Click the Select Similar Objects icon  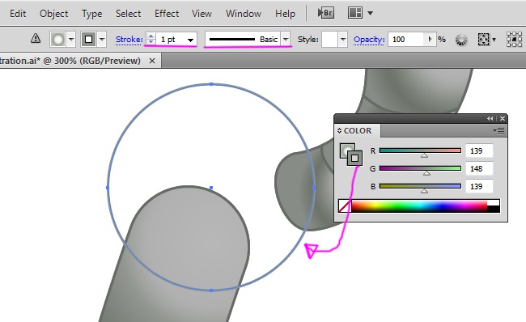483,40
